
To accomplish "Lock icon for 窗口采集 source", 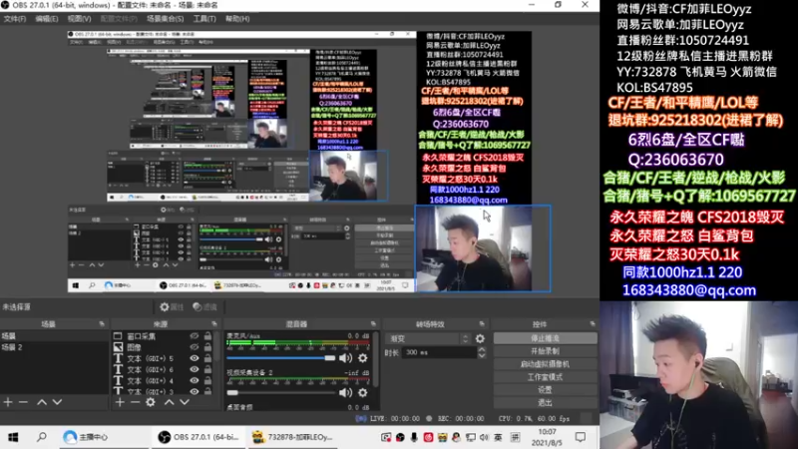I will tap(207, 336).
